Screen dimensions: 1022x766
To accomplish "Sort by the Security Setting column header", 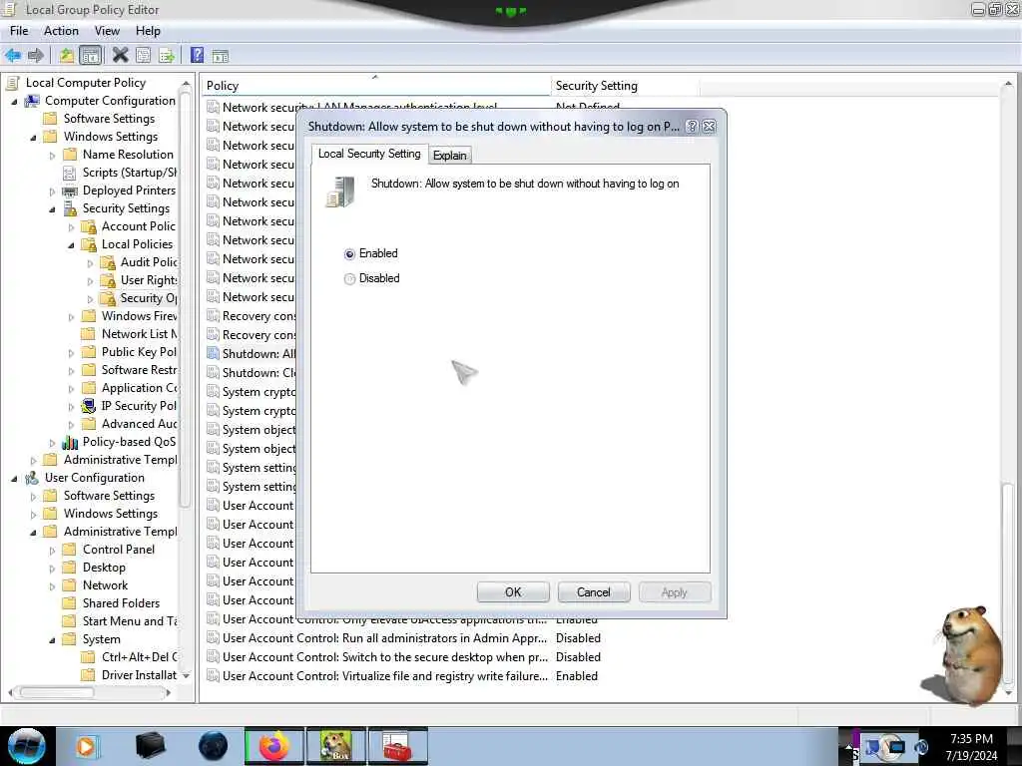I will pyautogui.click(x=625, y=86).
